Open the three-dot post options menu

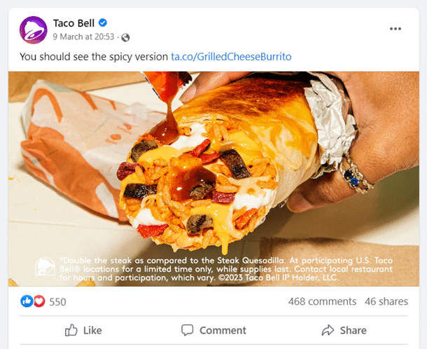coord(395,29)
